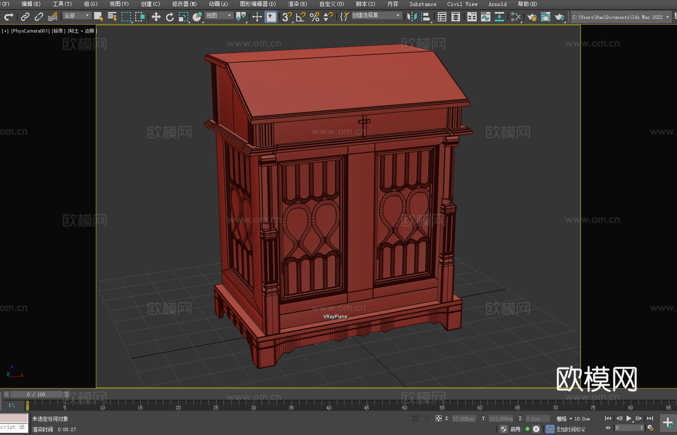Open the Curve Editor icon
The height and width of the screenshot is (435, 677).
[486, 17]
